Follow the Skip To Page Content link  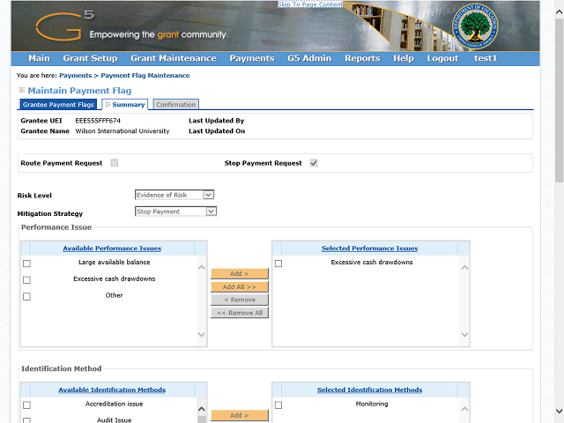click(x=310, y=4)
